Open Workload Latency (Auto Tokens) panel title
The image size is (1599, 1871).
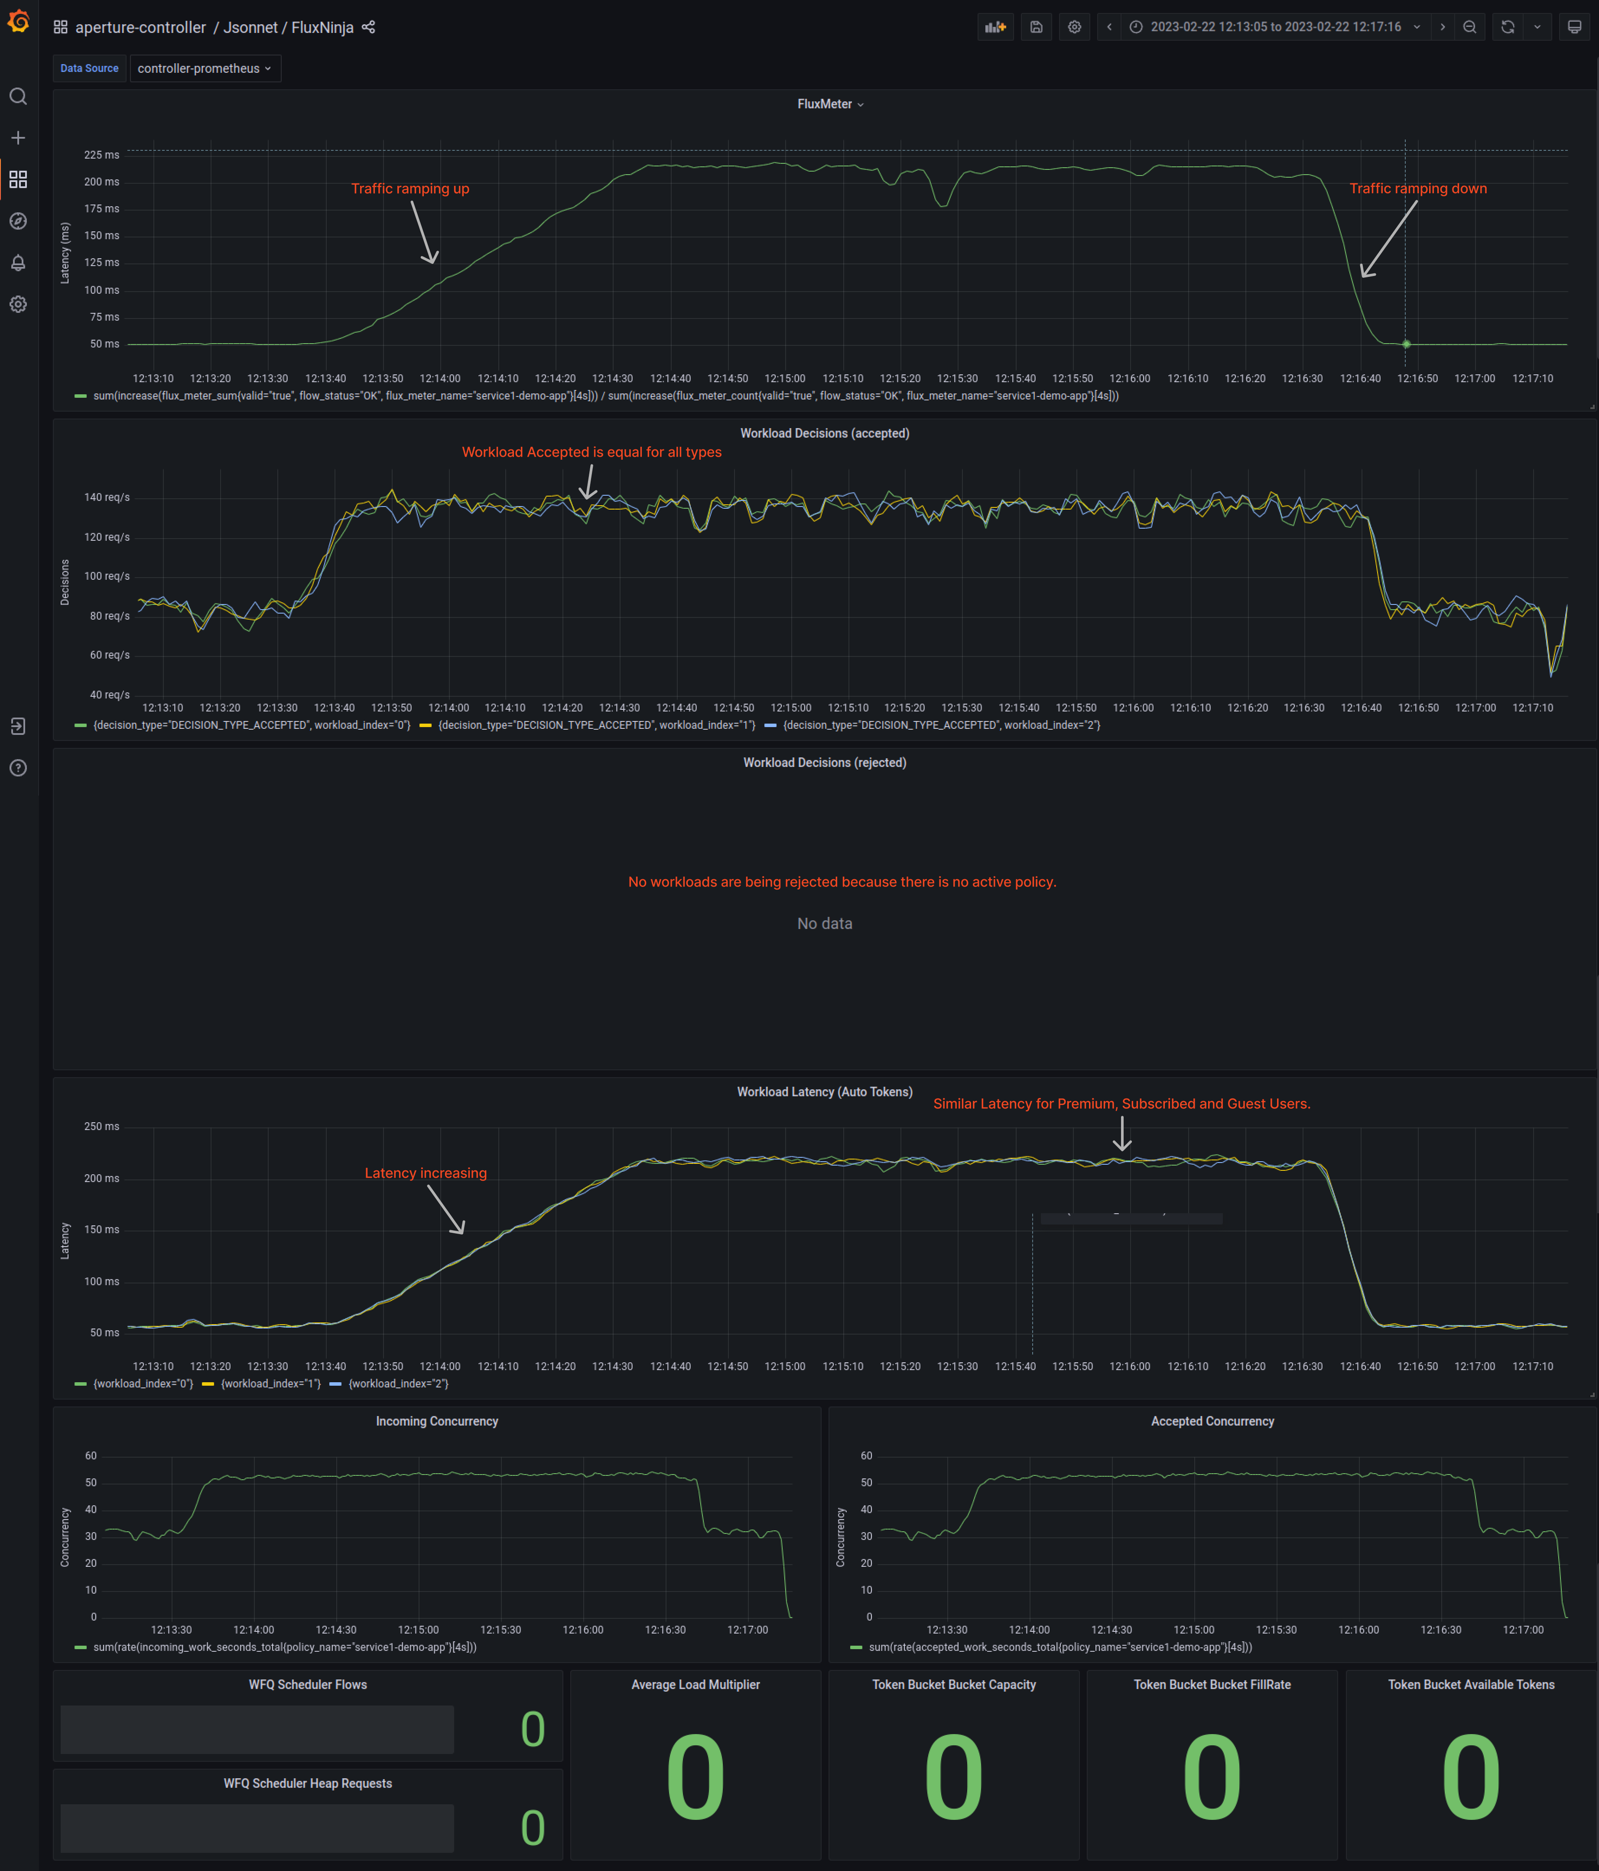(x=824, y=1093)
